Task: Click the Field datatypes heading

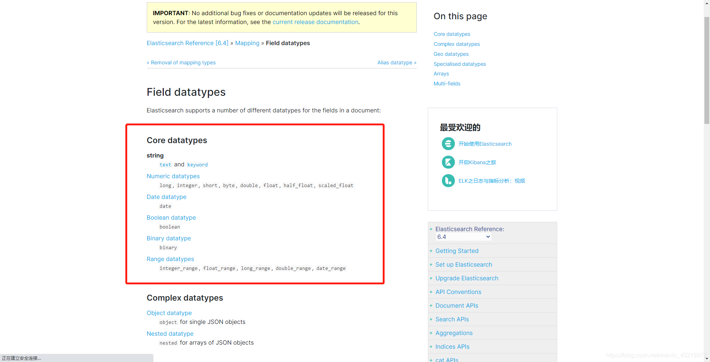Action: tap(186, 92)
